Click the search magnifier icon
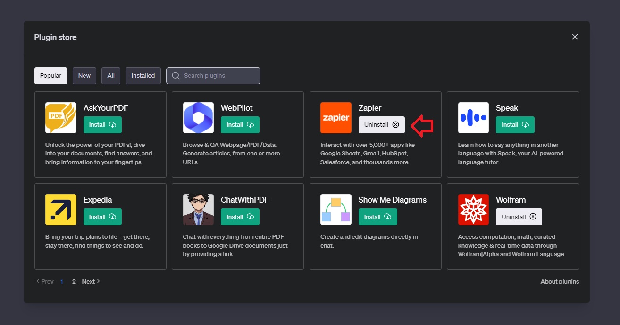620x325 pixels. click(x=176, y=76)
